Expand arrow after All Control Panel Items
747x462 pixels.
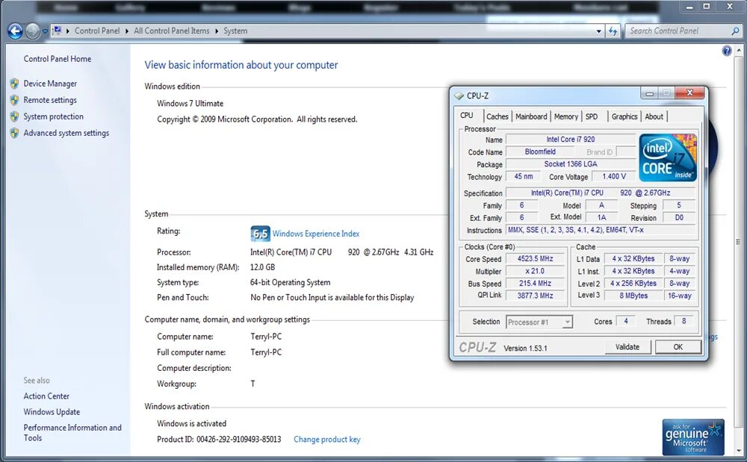coord(217,31)
